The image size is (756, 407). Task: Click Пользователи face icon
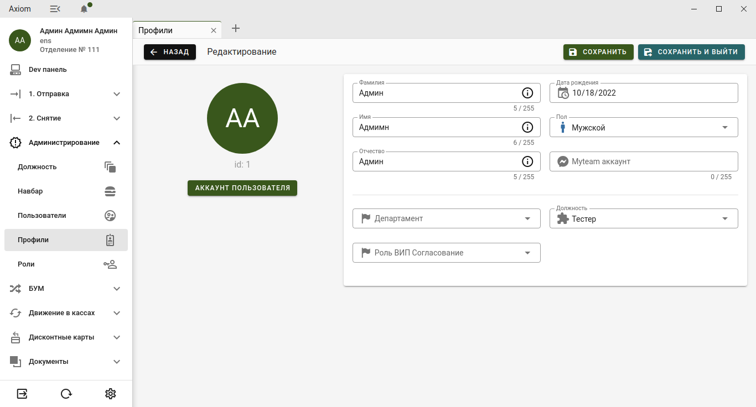click(110, 216)
